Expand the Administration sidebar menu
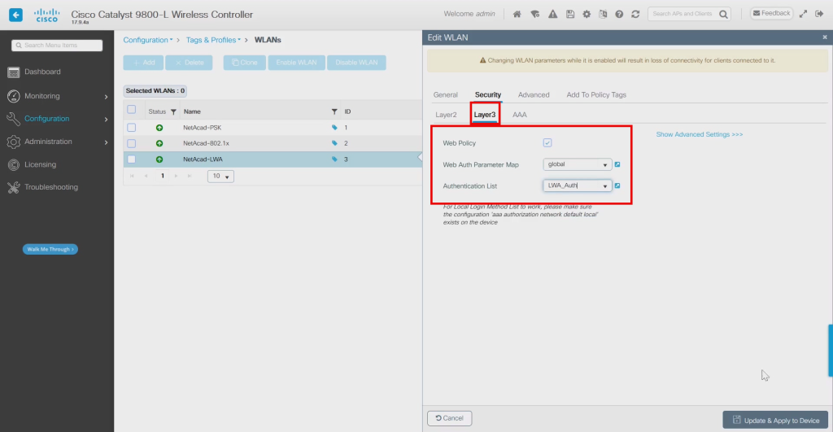 coord(57,142)
